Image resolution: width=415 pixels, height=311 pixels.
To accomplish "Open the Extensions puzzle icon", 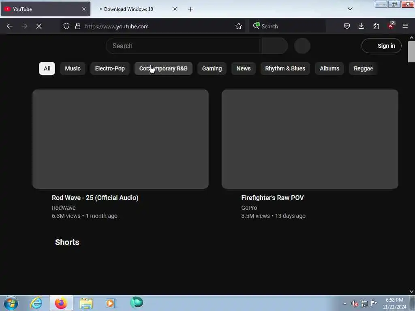I will [x=376, y=26].
